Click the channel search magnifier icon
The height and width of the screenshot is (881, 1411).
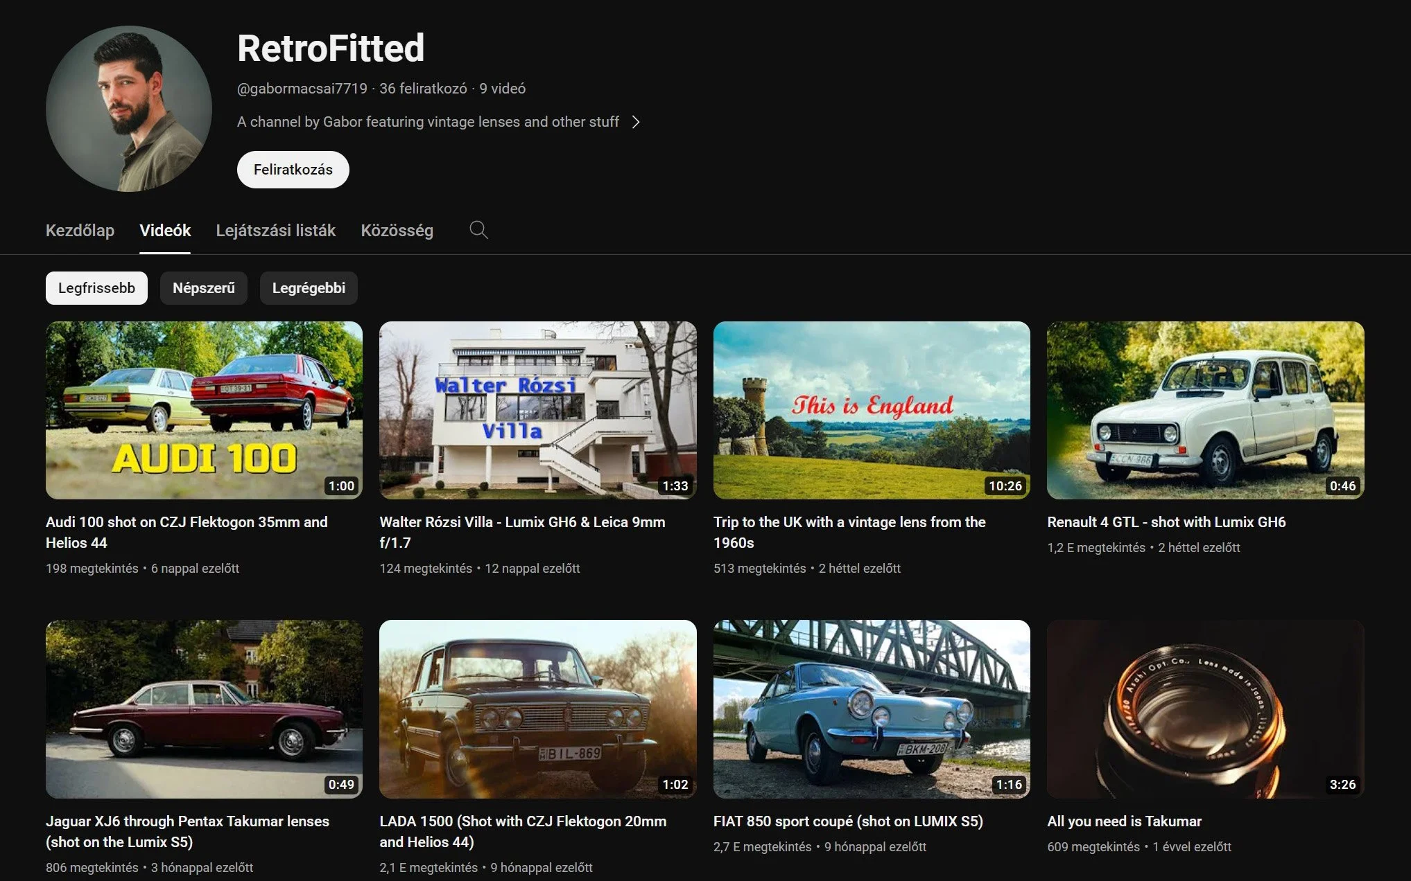pos(478,230)
